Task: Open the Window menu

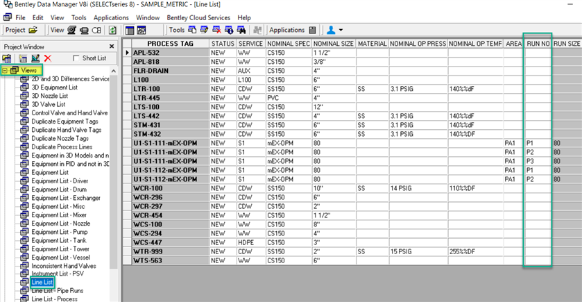Action: pyautogui.click(x=148, y=17)
